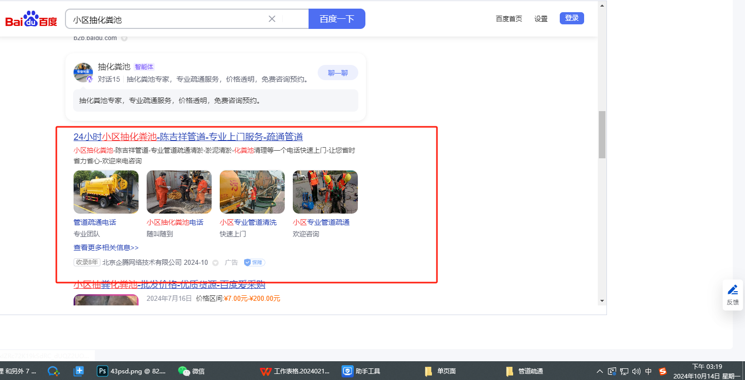Open WPS 工作表格 in the taskbar
This screenshot has width=745, height=380.
point(295,371)
